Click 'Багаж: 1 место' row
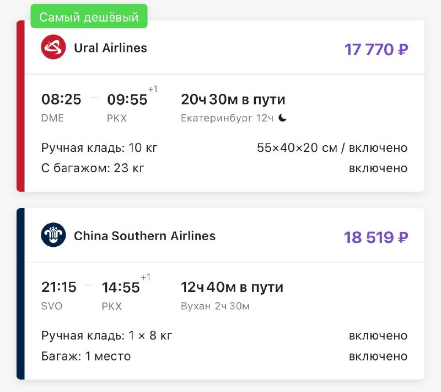441x392 pixels. (86, 356)
